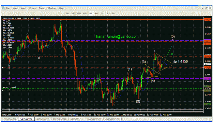Select the wave label (3)
Image resolution: width=213 pixels, height=122 pixels.
tap(144, 62)
